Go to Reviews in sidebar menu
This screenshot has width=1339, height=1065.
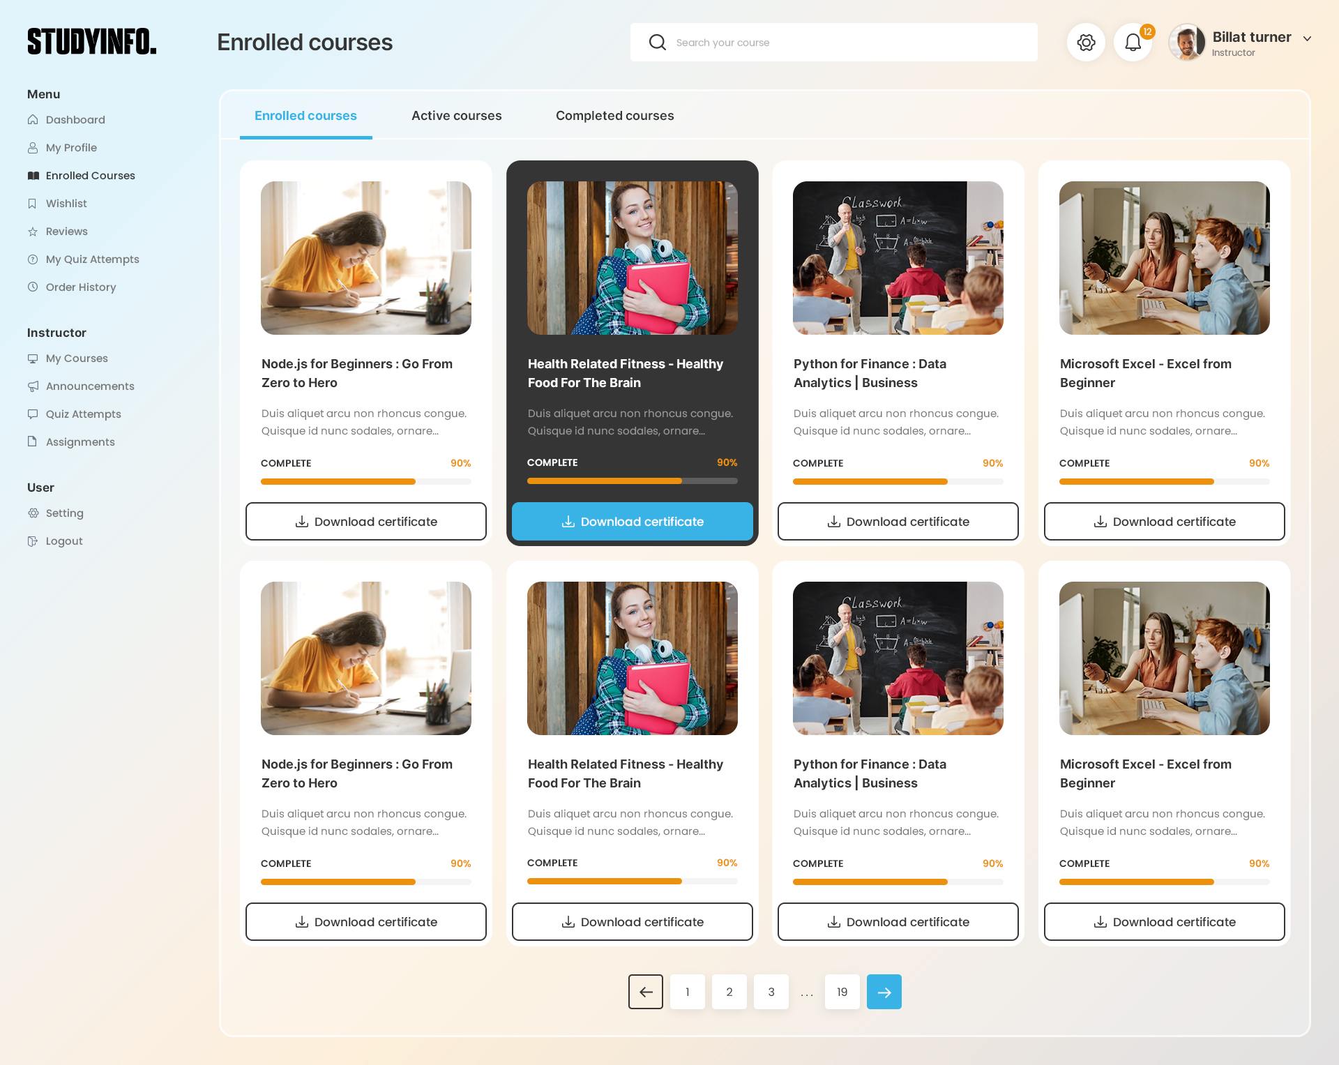pos(66,232)
